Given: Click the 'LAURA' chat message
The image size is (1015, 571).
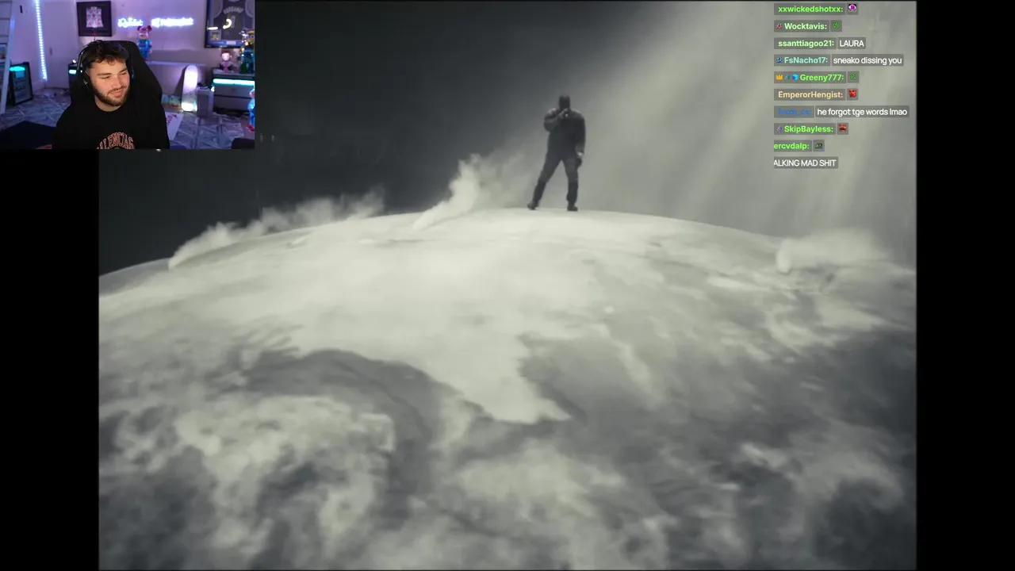Looking at the screenshot, I should [x=852, y=43].
